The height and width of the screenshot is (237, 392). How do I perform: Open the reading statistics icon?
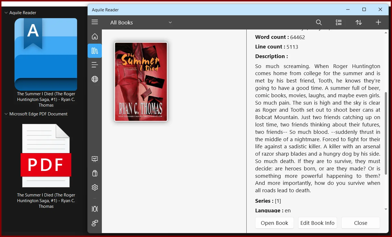click(x=95, y=159)
